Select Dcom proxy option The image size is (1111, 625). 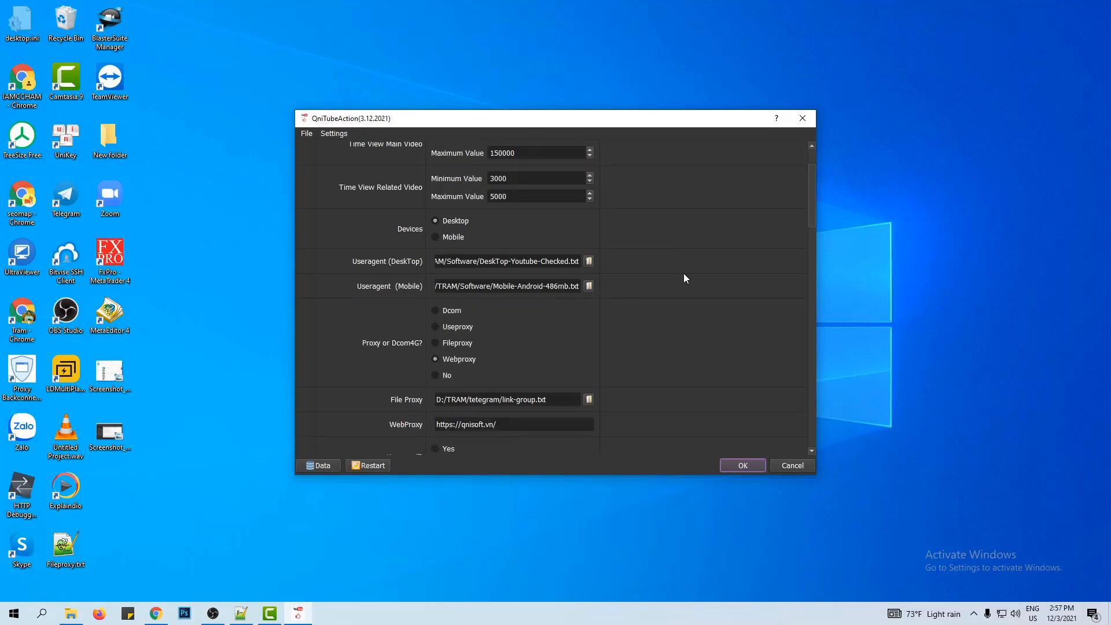(x=435, y=310)
